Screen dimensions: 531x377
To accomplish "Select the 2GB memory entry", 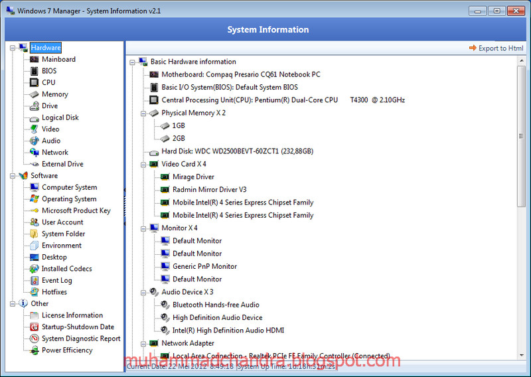I will tap(179, 139).
